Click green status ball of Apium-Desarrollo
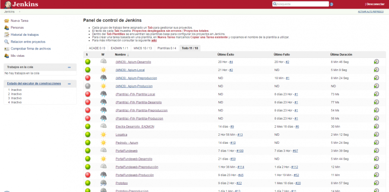 [x=88, y=62]
